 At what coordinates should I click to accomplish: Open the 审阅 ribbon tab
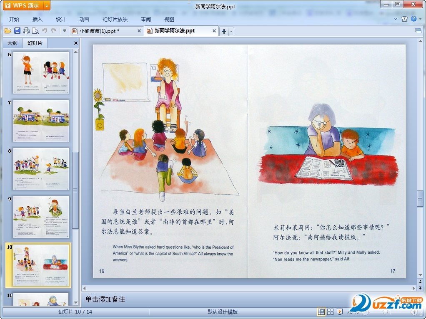tap(146, 19)
